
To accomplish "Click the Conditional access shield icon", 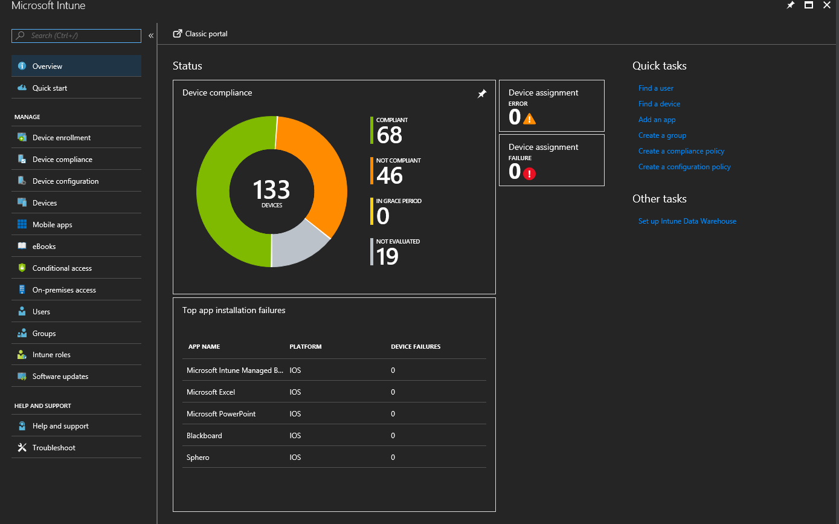I will click(x=22, y=268).
